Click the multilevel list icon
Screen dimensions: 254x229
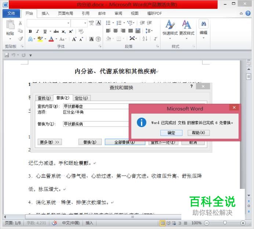130,23
